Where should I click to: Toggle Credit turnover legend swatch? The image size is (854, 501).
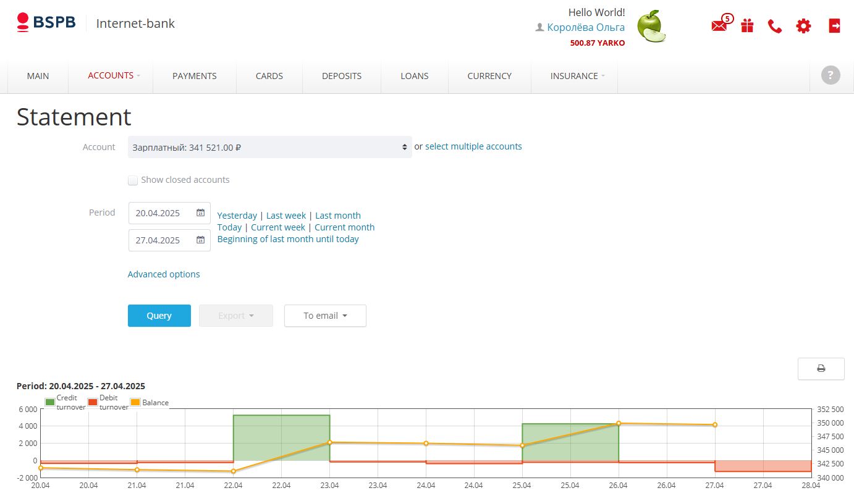50,402
